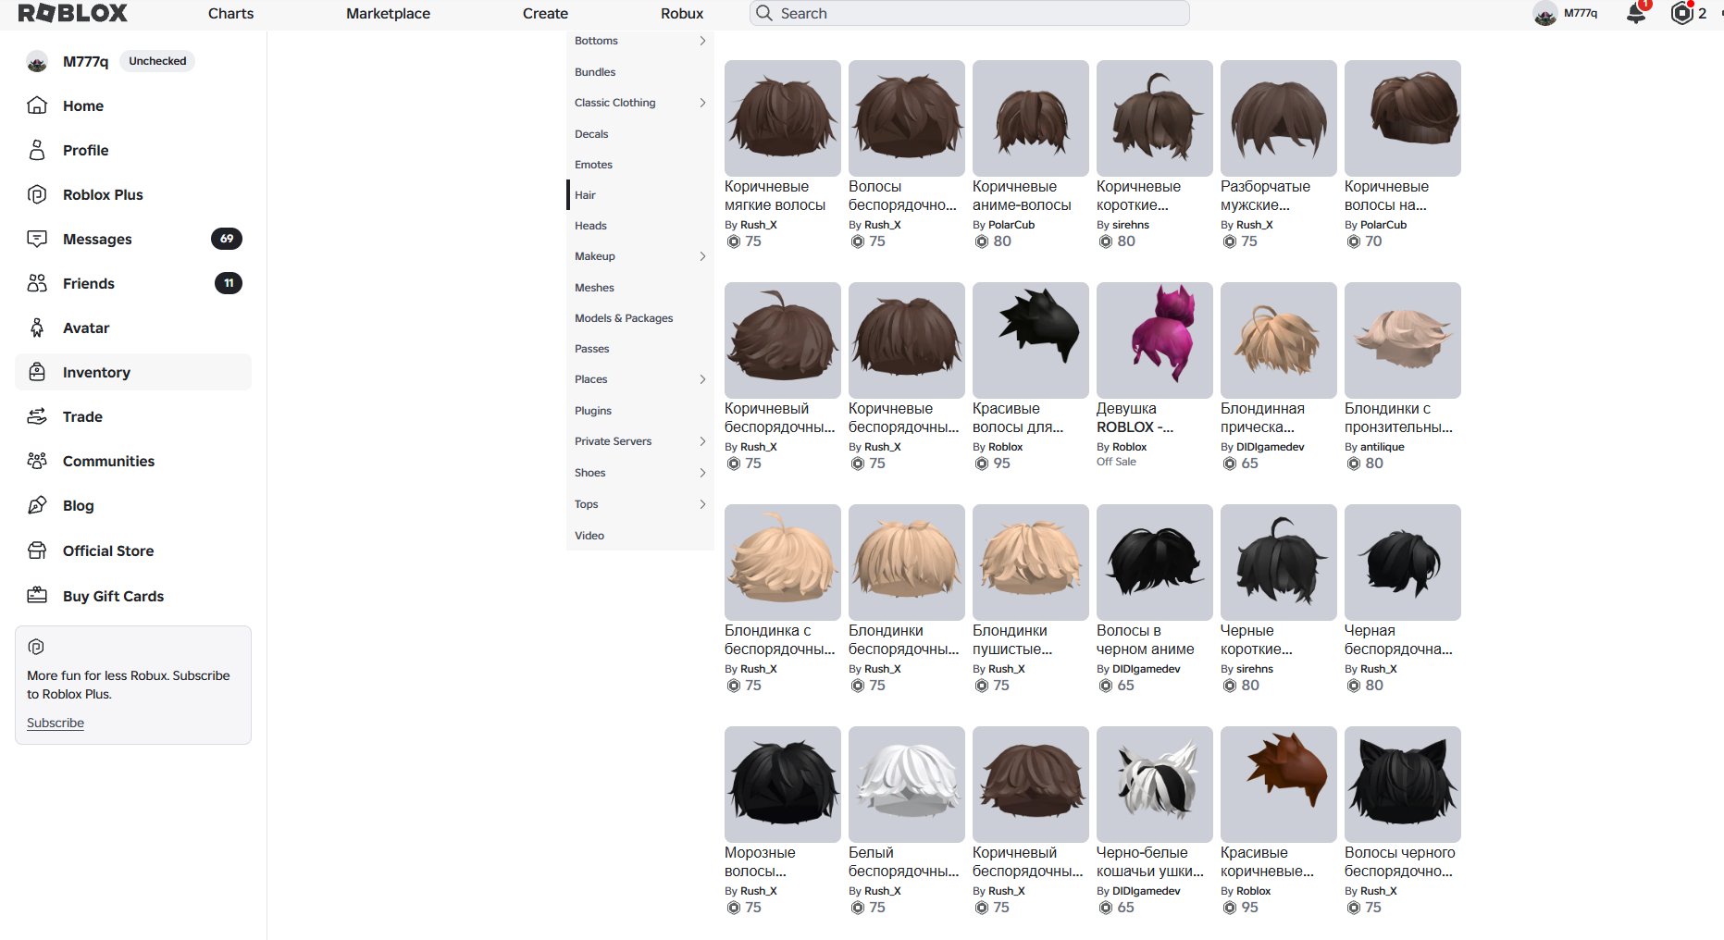1724x940 pixels.
Task: Select the Hair inventory category
Action: coord(639,195)
